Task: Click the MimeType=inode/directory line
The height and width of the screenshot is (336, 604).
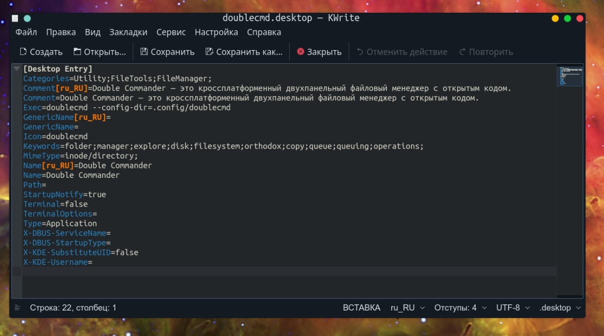Action: pyautogui.click(x=81, y=156)
